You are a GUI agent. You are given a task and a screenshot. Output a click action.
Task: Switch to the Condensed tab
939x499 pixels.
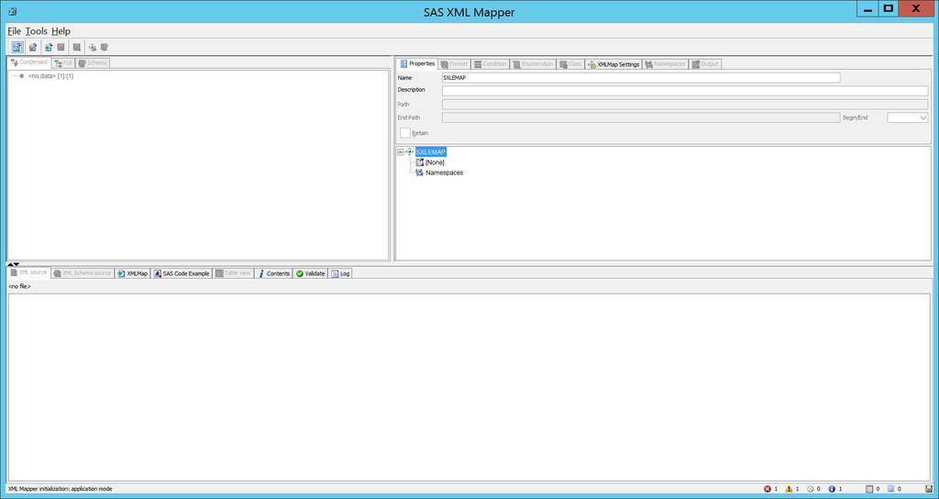(28, 62)
